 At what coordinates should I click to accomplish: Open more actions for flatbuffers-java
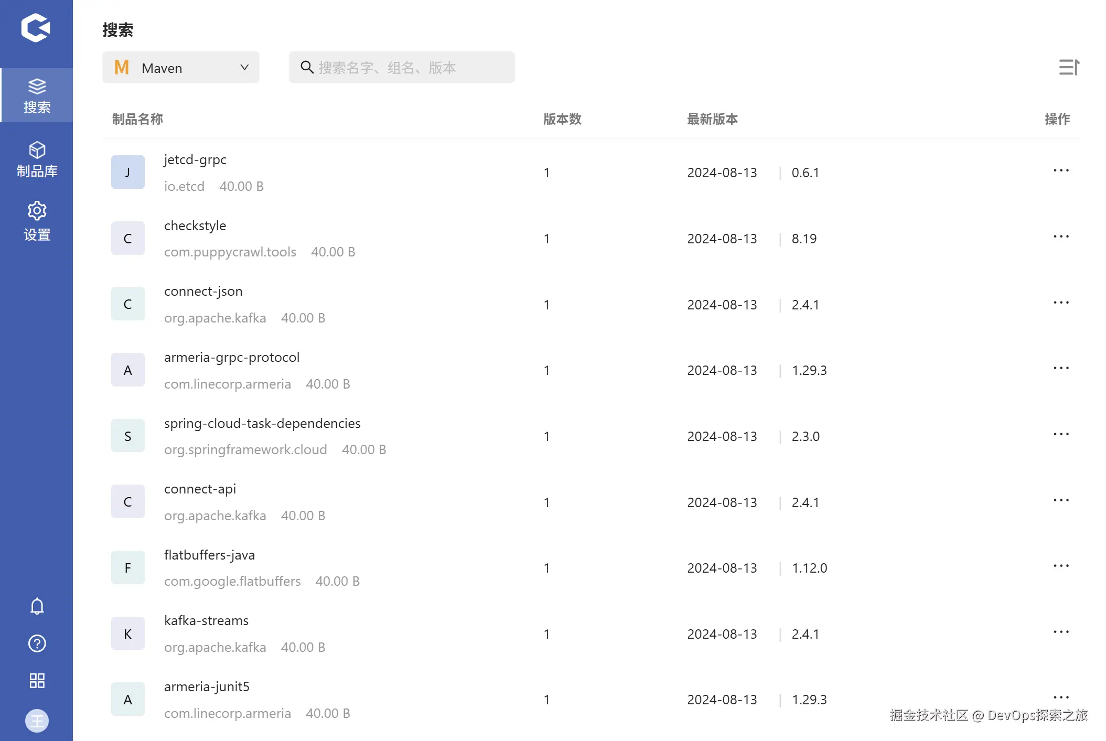point(1061,566)
